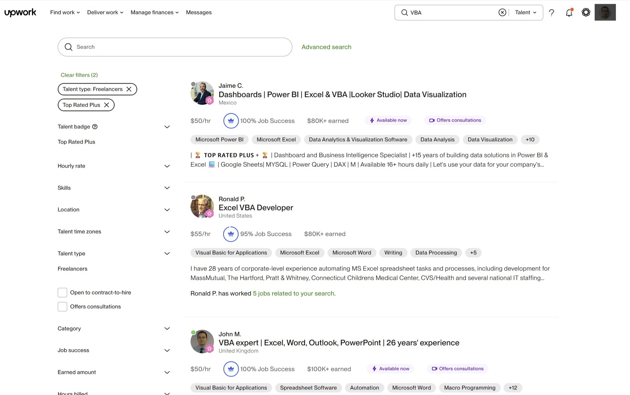Open the Find work menu

pos(65,12)
